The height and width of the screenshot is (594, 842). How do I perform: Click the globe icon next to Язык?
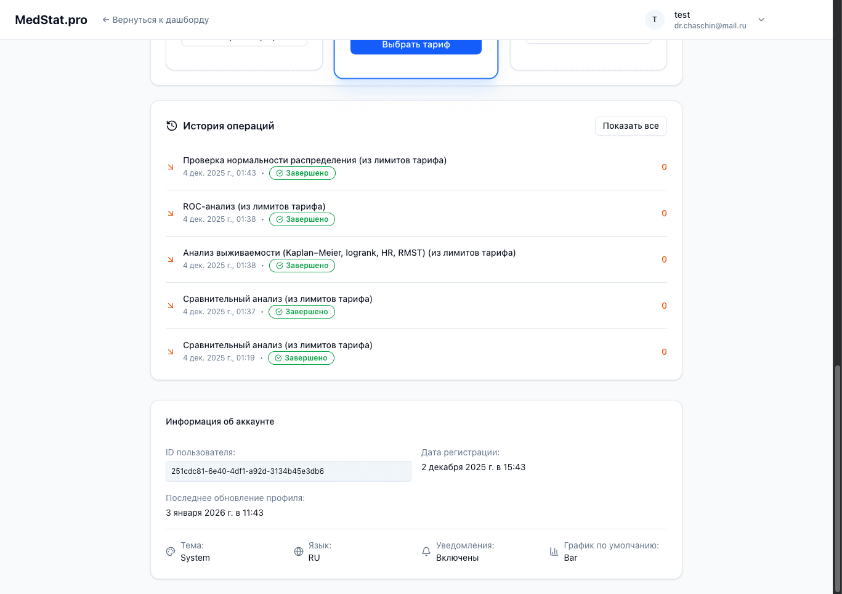click(299, 551)
